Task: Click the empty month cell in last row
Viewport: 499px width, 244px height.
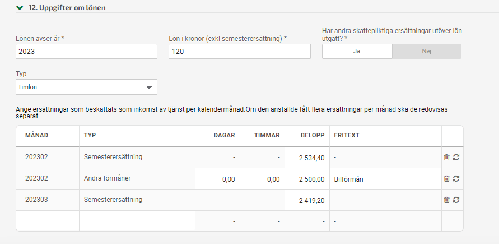Action: pos(48,221)
